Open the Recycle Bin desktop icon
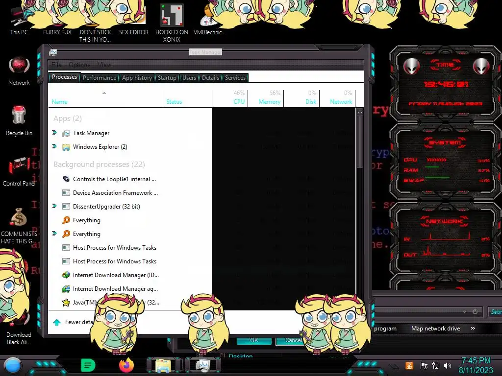 point(19,121)
